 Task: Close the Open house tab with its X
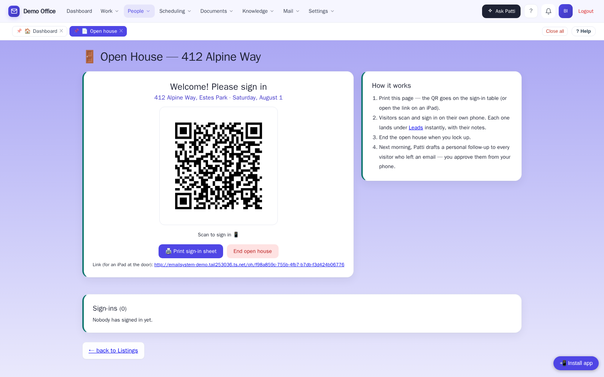(x=121, y=31)
